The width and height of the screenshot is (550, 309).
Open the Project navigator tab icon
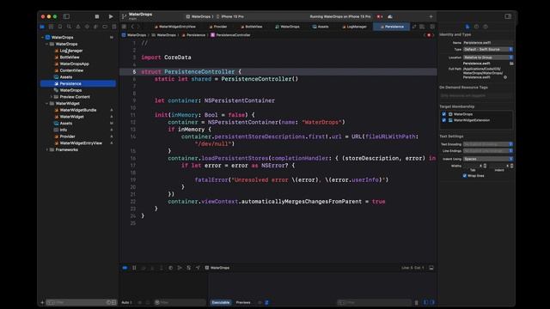42,27
